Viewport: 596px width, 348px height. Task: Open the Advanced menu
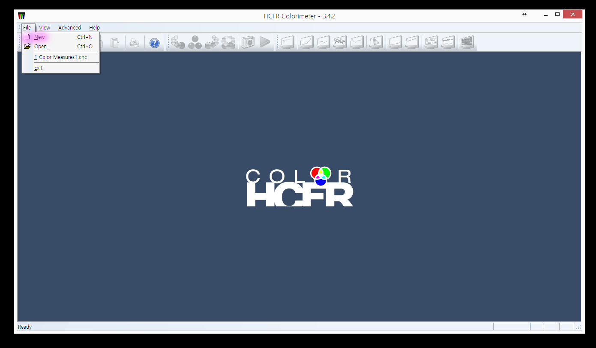[x=69, y=28]
